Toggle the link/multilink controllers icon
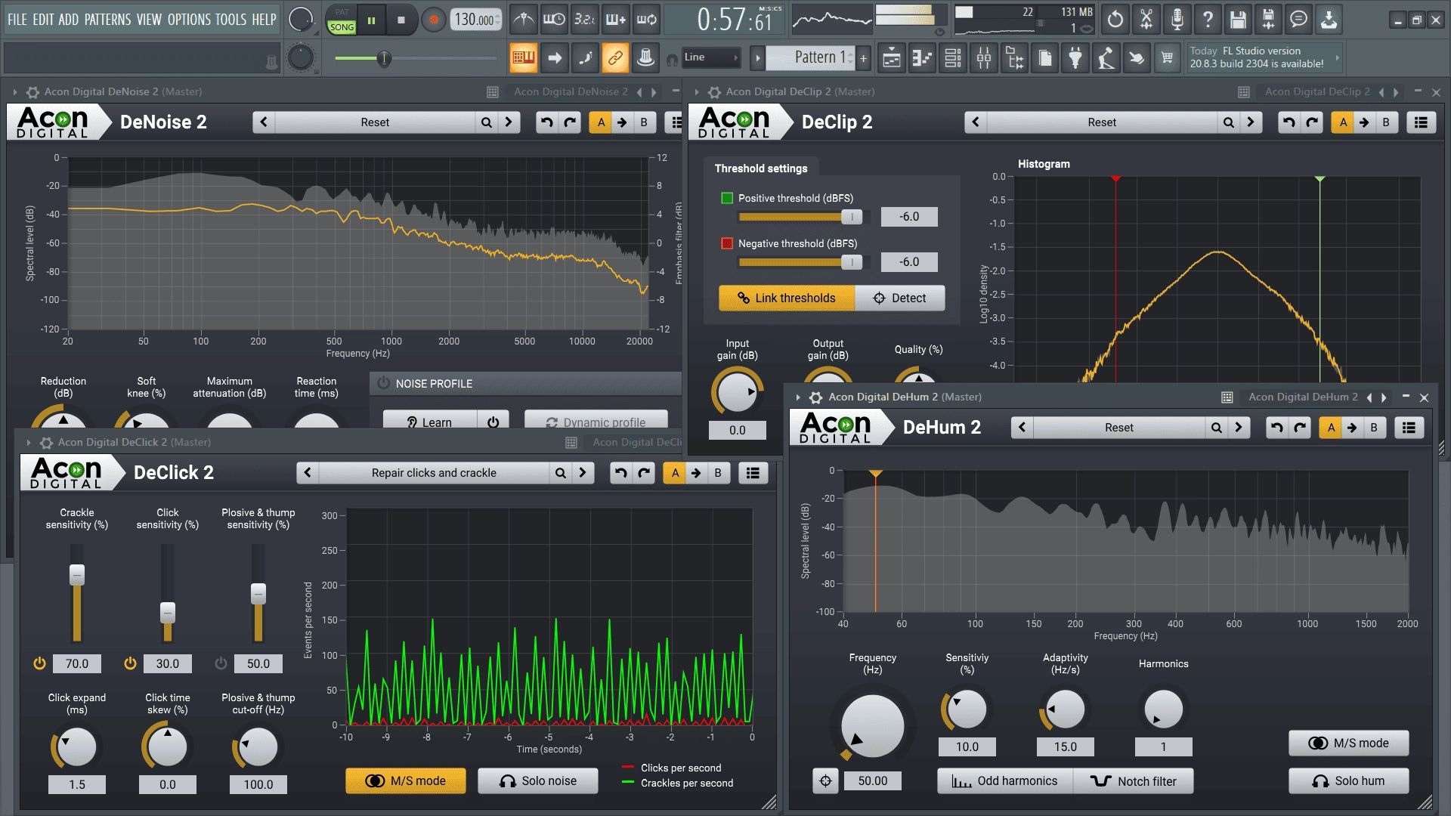Image resolution: width=1451 pixels, height=816 pixels. tap(615, 57)
